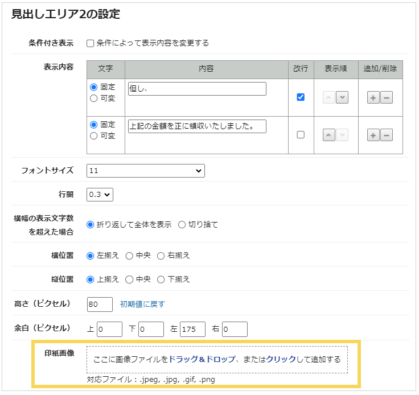The image size is (419, 395).
Task: Click the plus icon in second content row
Action: tap(373, 135)
